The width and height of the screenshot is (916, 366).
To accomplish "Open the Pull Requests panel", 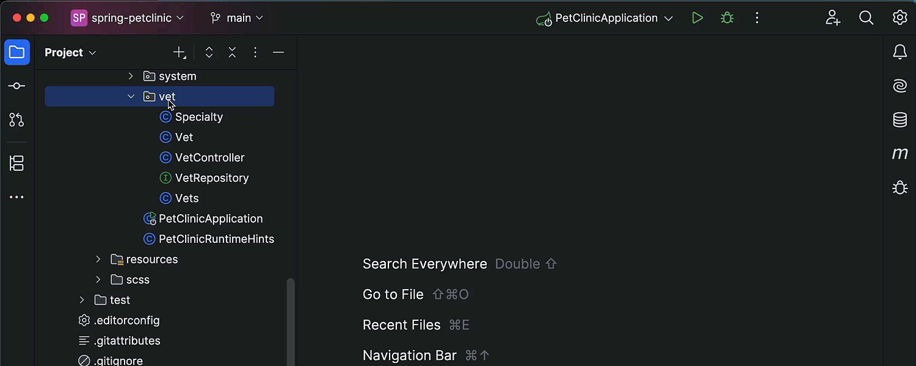I will [16, 120].
